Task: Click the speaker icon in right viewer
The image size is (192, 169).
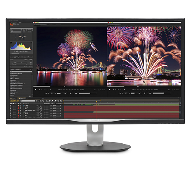Action: 129,93
